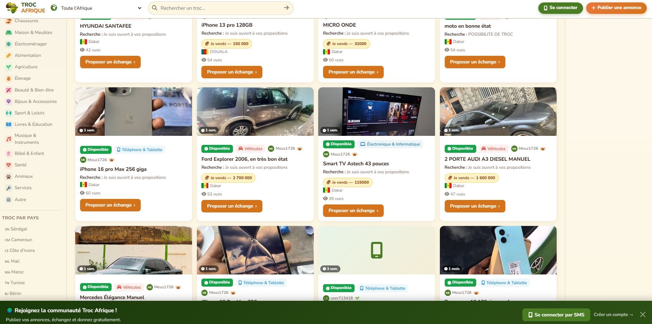Click the Services wrench icon
The height and width of the screenshot is (324, 652).
[x=9, y=188]
